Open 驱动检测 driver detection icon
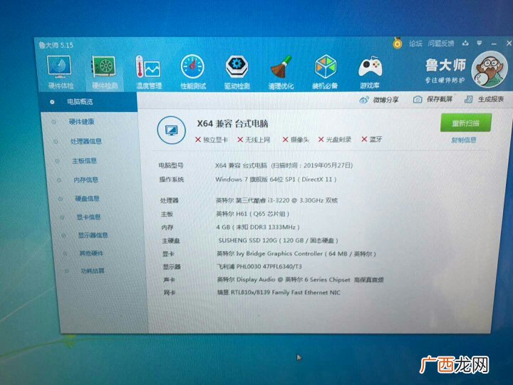The image size is (513, 385). 237,67
